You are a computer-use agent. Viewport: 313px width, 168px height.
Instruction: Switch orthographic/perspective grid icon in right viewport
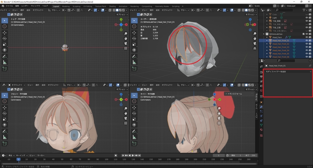tap(219, 123)
